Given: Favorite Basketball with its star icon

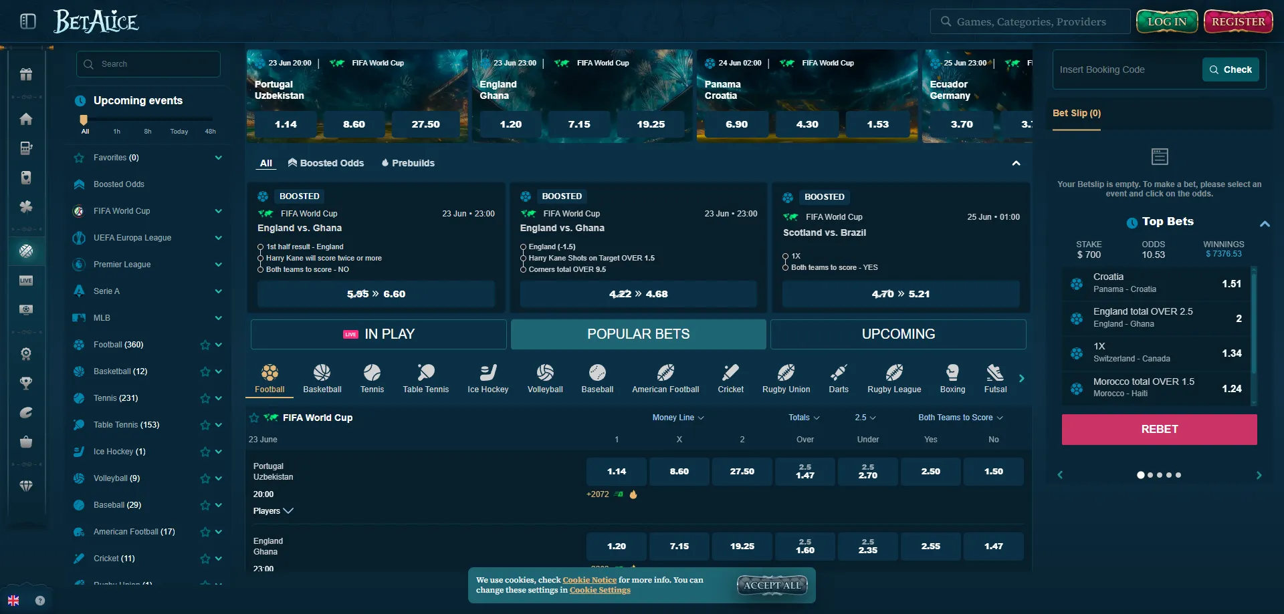Looking at the screenshot, I should point(205,371).
